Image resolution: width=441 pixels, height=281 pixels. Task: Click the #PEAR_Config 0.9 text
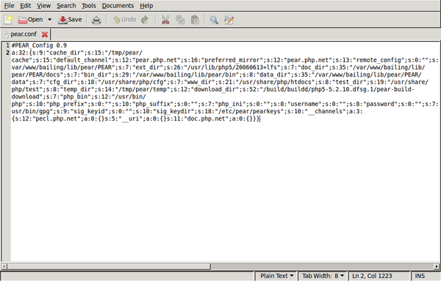click(x=39, y=46)
